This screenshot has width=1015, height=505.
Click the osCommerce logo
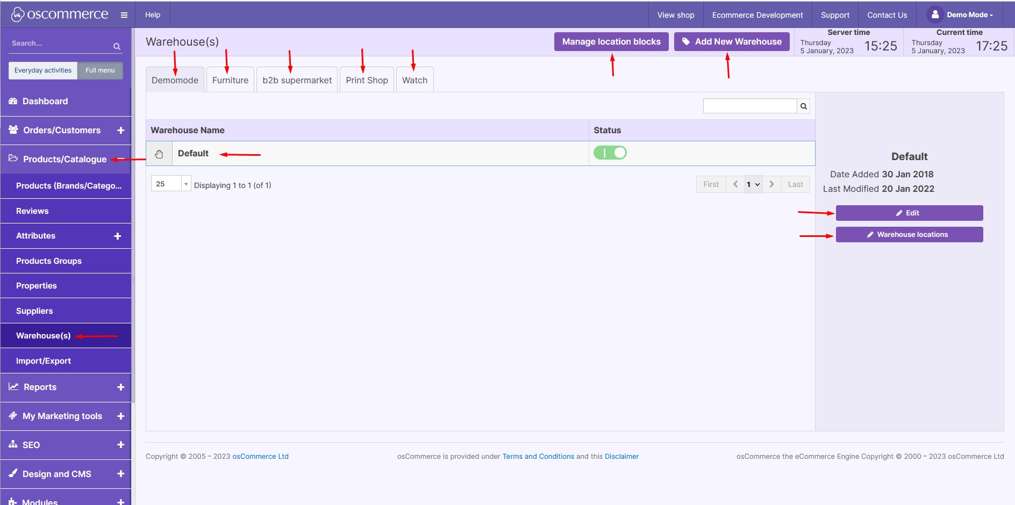(x=60, y=15)
